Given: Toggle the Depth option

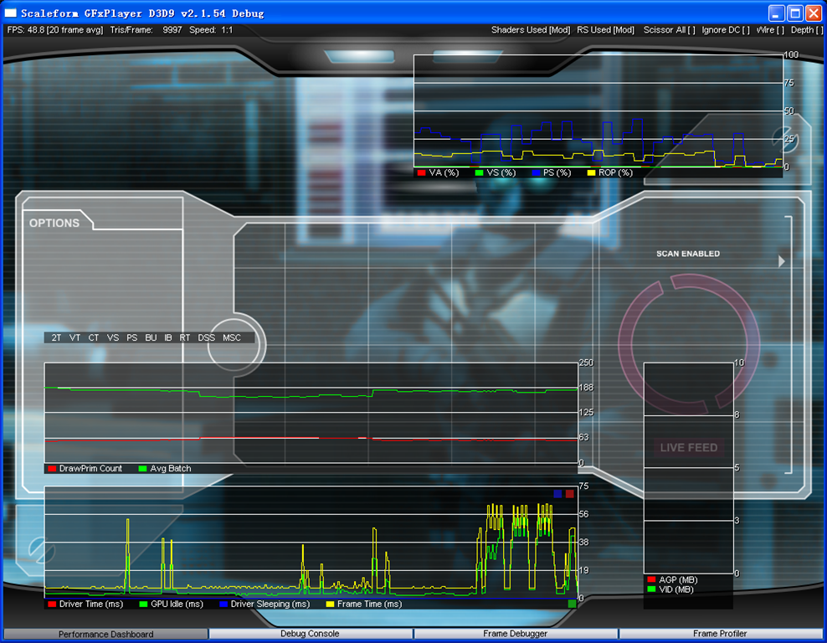Looking at the screenshot, I should click(x=806, y=30).
